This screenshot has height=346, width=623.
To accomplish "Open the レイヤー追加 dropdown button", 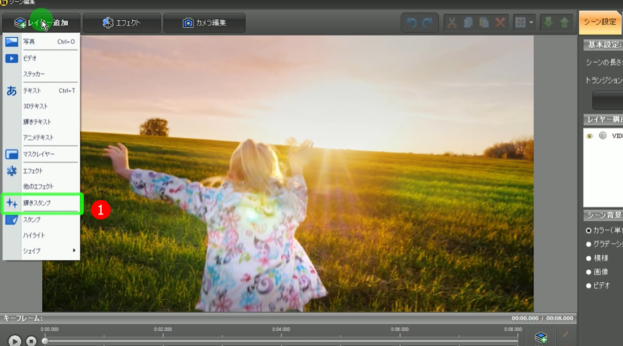I will coord(41,23).
